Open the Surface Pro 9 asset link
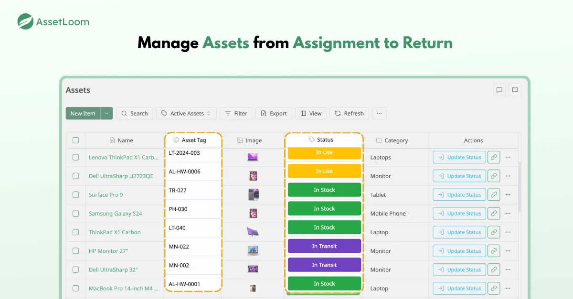 point(106,195)
